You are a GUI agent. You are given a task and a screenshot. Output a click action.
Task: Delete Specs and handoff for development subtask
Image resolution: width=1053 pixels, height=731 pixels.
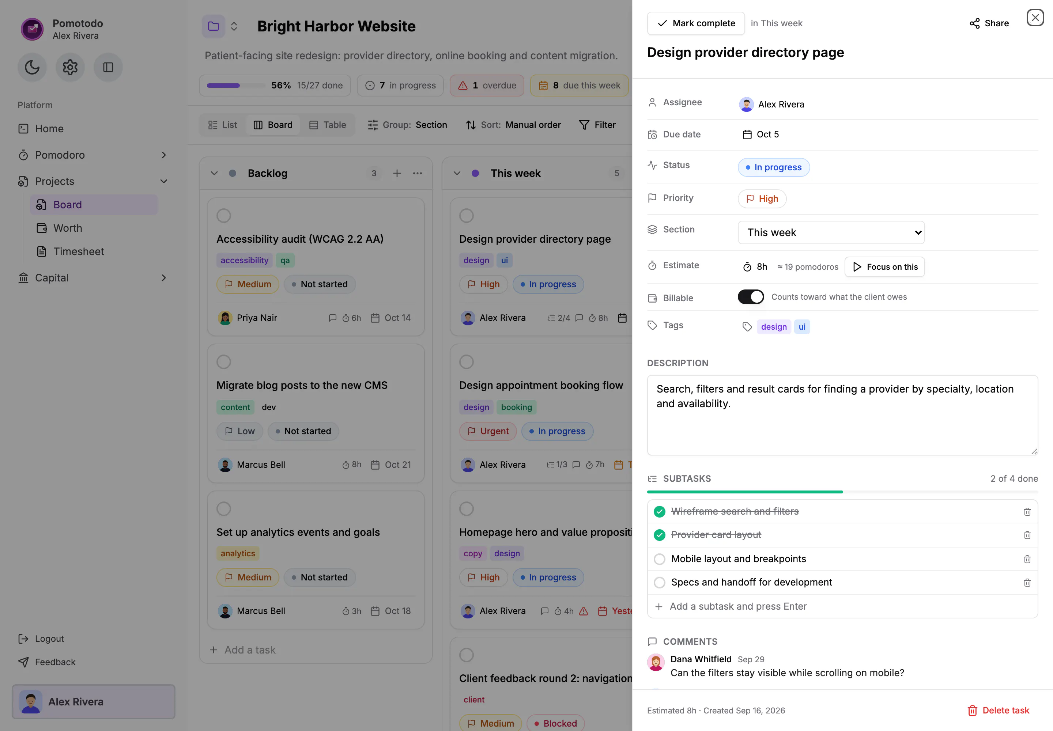point(1027,583)
